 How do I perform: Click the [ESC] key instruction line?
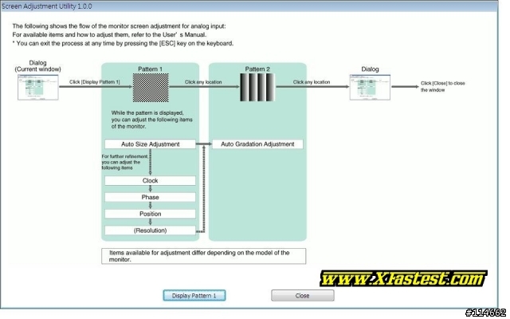[123, 43]
